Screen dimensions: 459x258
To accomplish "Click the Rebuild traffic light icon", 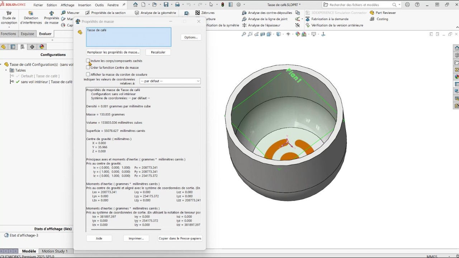I will coord(223,5).
